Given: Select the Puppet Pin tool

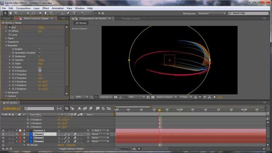Looking at the screenshot, I should point(82,13).
